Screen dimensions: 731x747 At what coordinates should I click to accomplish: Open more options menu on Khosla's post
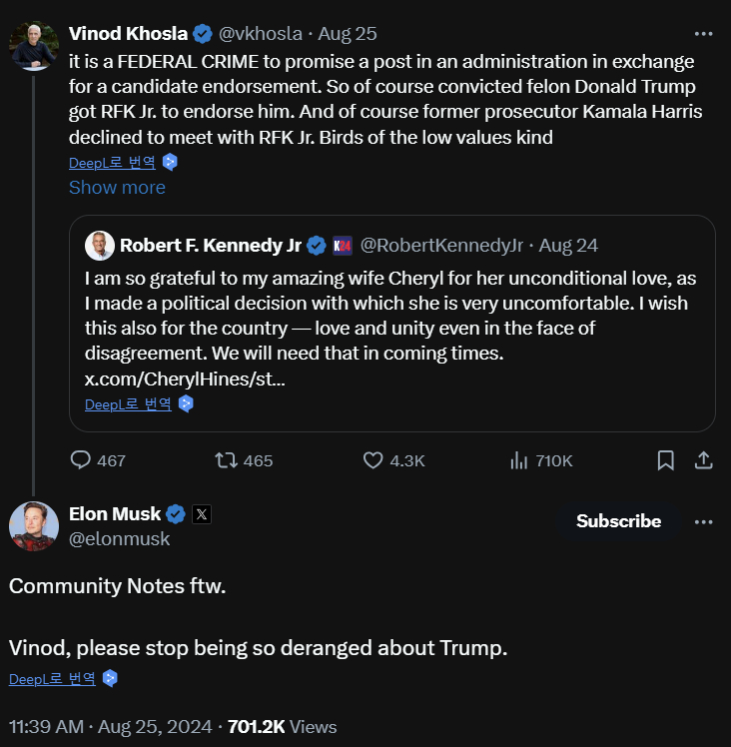point(703,33)
